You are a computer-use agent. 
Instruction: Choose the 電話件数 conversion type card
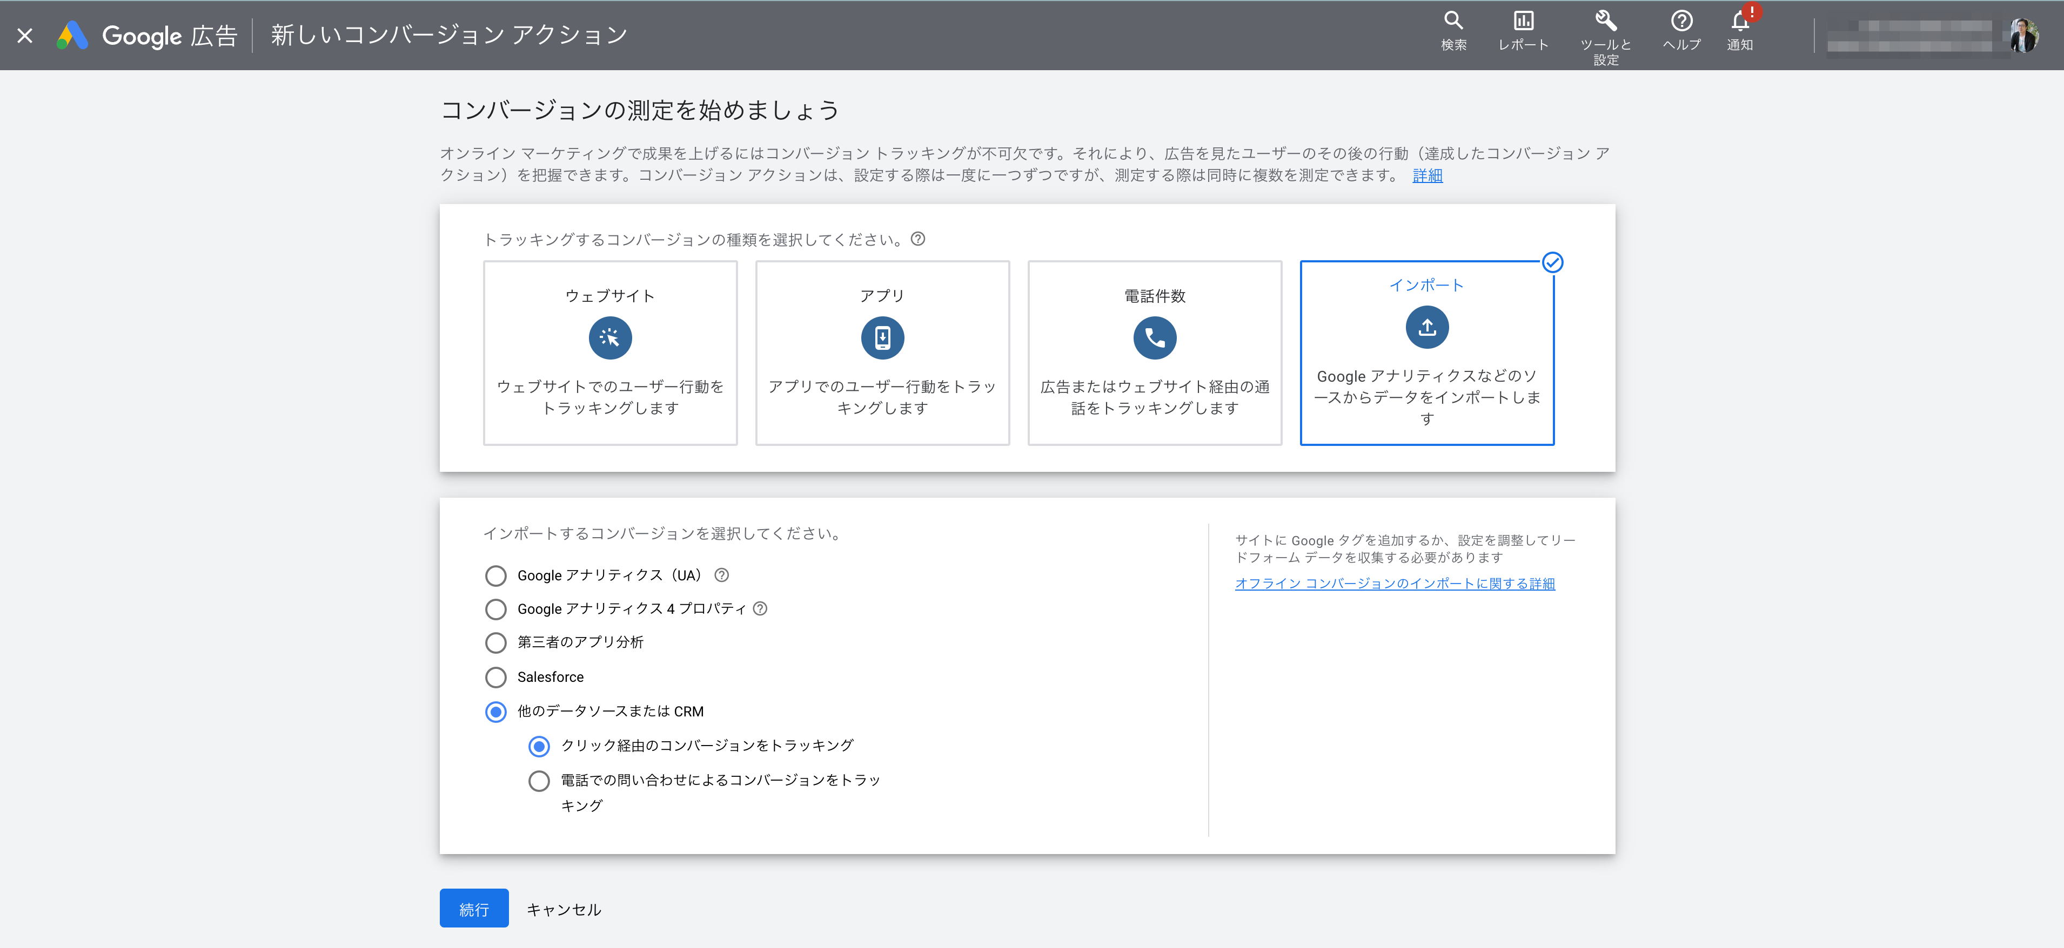pos(1154,353)
